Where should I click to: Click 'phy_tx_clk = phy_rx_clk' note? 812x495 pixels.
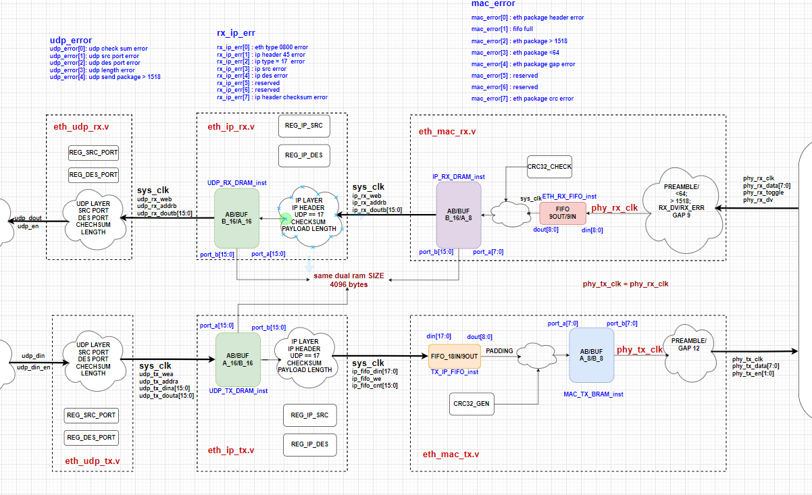click(626, 284)
